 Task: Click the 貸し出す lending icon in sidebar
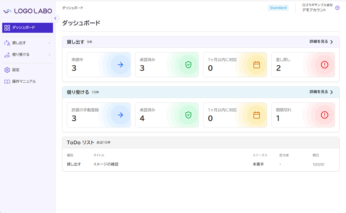coord(7,43)
